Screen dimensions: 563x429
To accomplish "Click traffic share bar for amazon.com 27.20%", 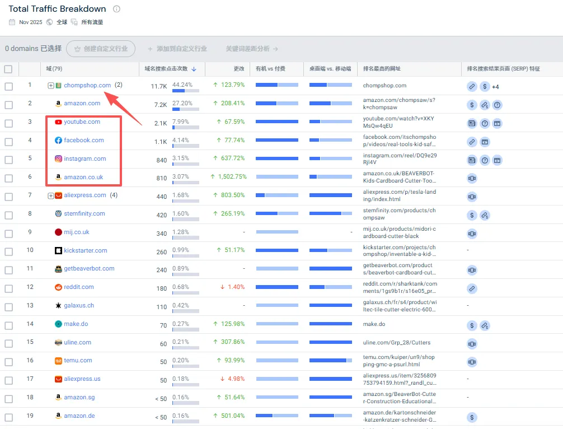I will [x=186, y=109].
